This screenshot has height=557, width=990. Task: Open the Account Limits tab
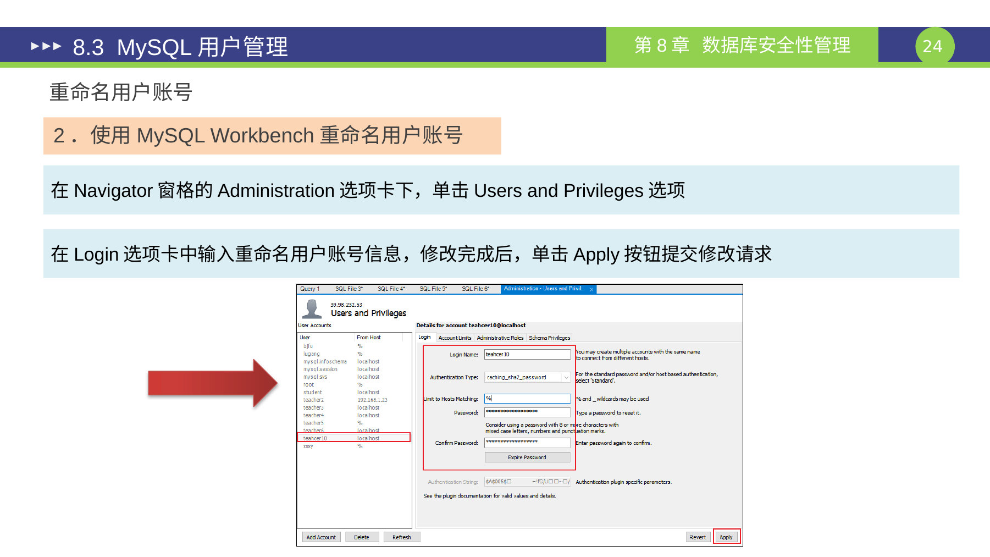pos(455,338)
